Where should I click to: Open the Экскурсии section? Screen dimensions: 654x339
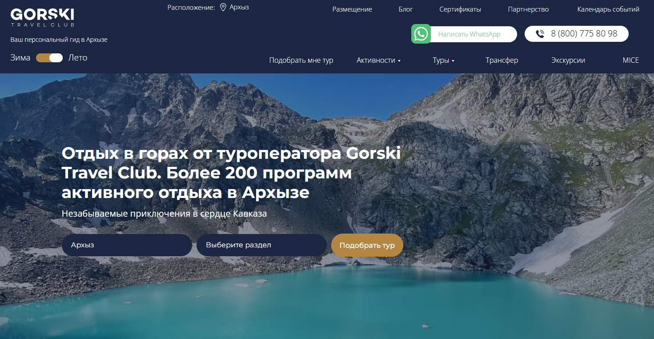(568, 61)
